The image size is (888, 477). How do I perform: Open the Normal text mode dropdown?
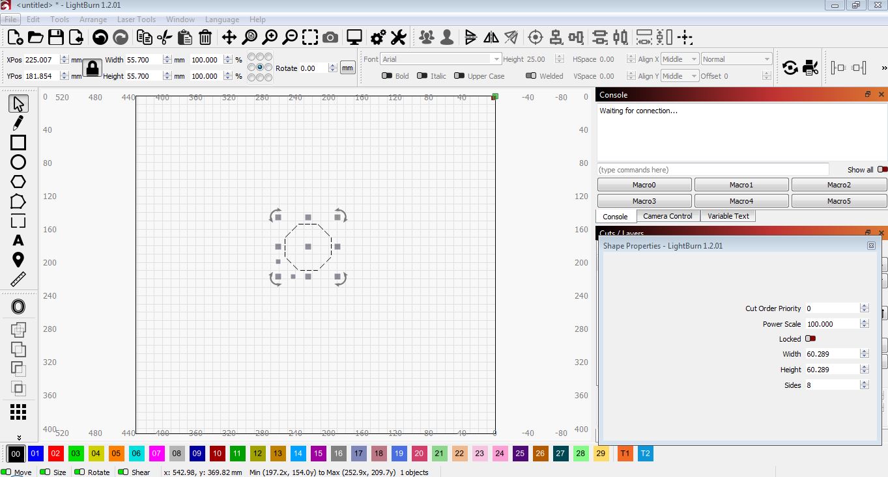tap(737, 59)
